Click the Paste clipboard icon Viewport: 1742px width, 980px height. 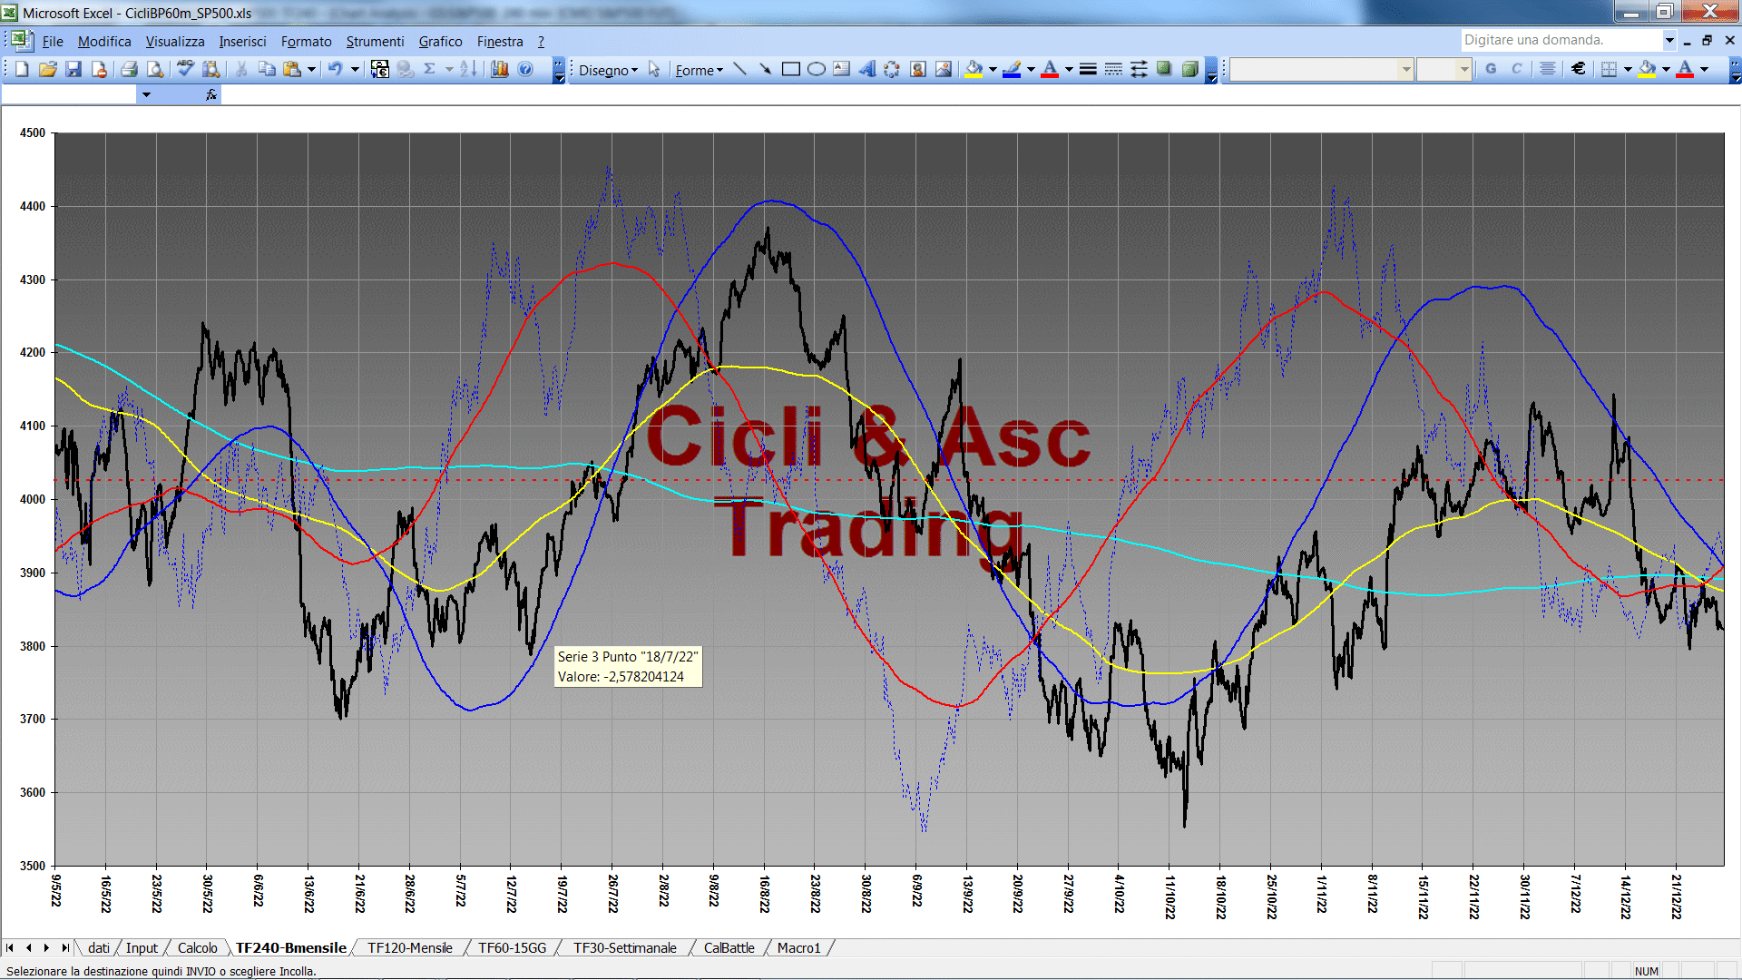[292, 69]
